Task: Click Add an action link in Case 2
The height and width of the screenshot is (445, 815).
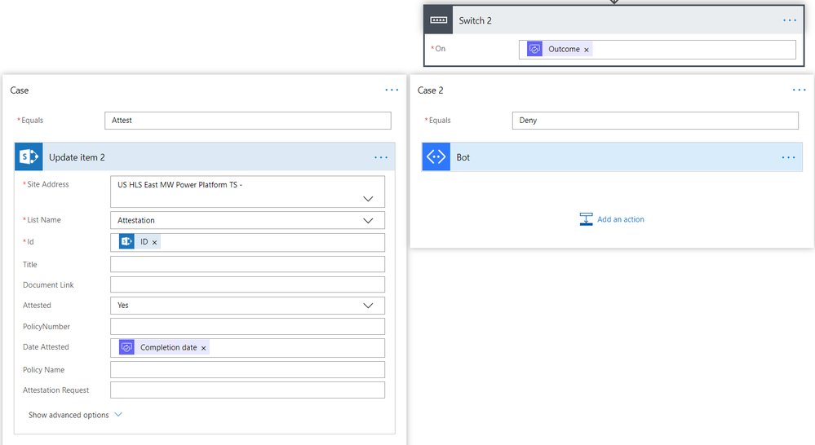Action: [x=621, y=219]
